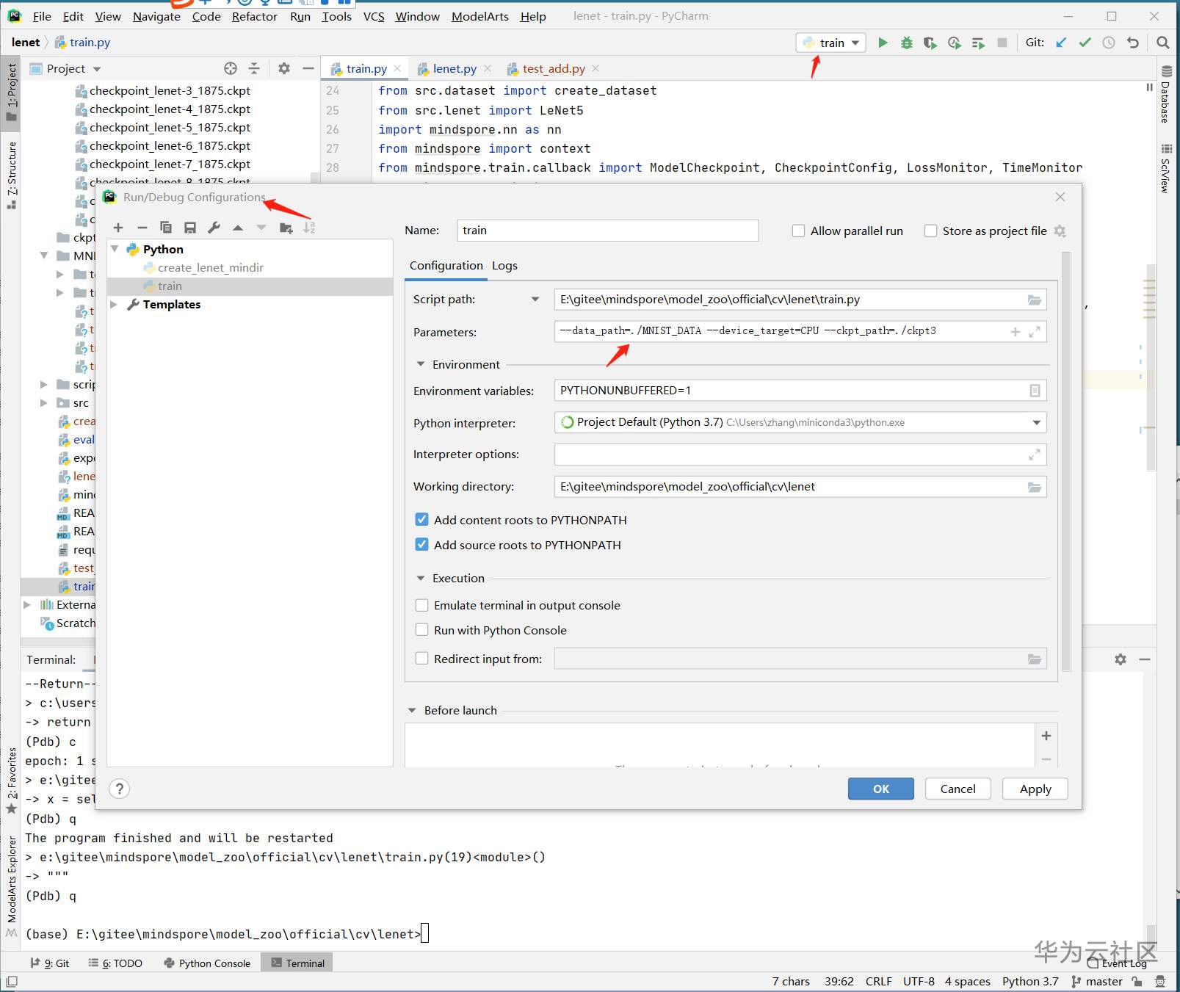The height and width of the screenshot is (992, 1180).
Task: Open the Git tool window button
Action: [x=51, y=963]
